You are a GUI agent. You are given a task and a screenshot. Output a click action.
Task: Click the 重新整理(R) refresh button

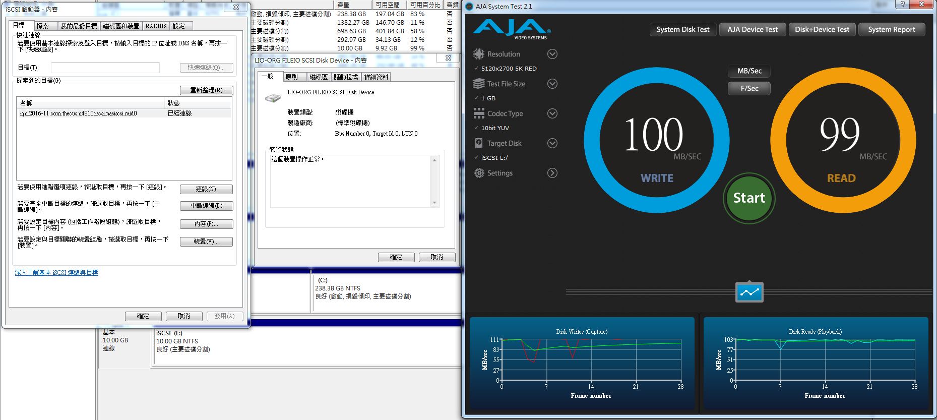[206, 90]
